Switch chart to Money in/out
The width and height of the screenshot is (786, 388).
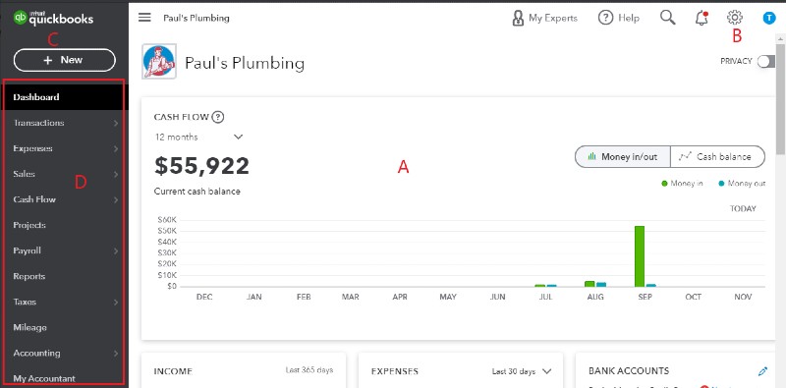point(623,156)
